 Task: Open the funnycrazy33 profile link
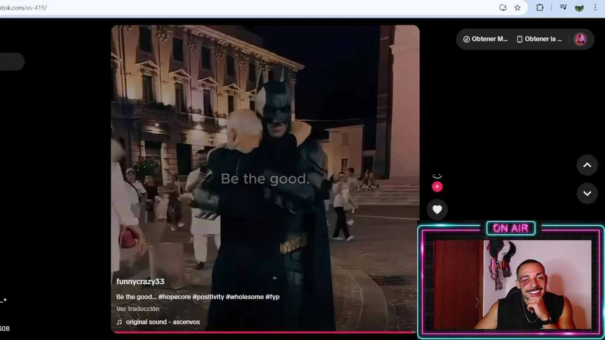(x=140, y=281)
